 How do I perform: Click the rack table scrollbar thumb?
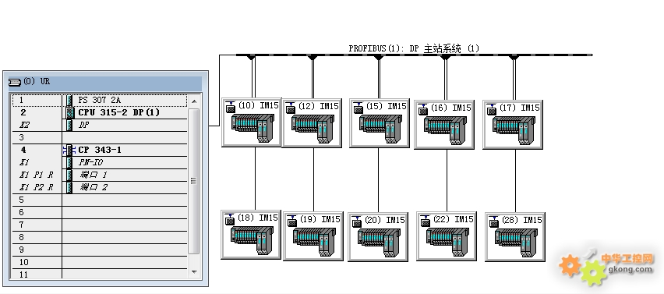[194, 181]
